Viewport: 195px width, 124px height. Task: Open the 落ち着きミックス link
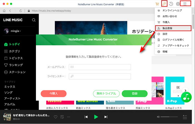tap(116, 108)
